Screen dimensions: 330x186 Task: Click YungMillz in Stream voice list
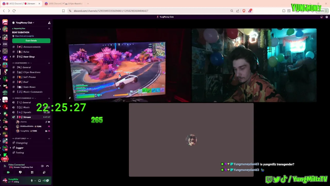tap(33, 131)
